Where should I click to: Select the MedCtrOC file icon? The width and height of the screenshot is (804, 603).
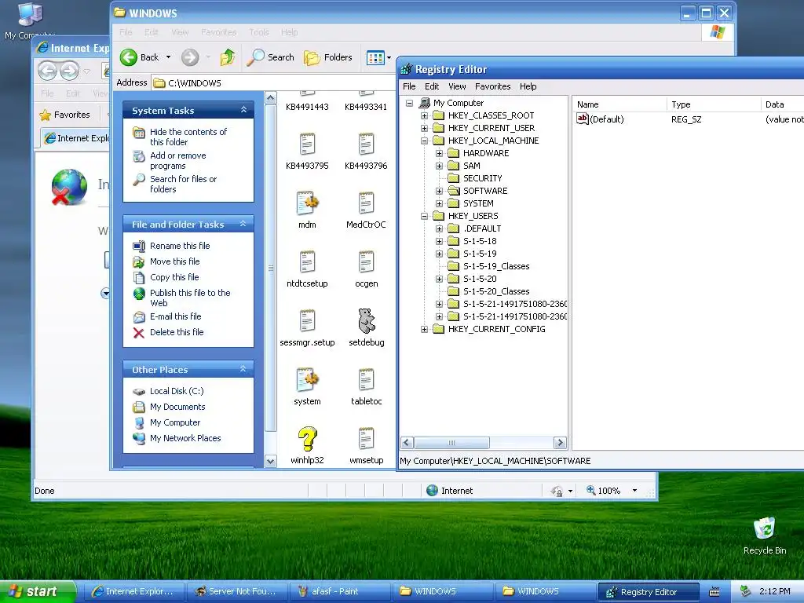pos(366,203)
